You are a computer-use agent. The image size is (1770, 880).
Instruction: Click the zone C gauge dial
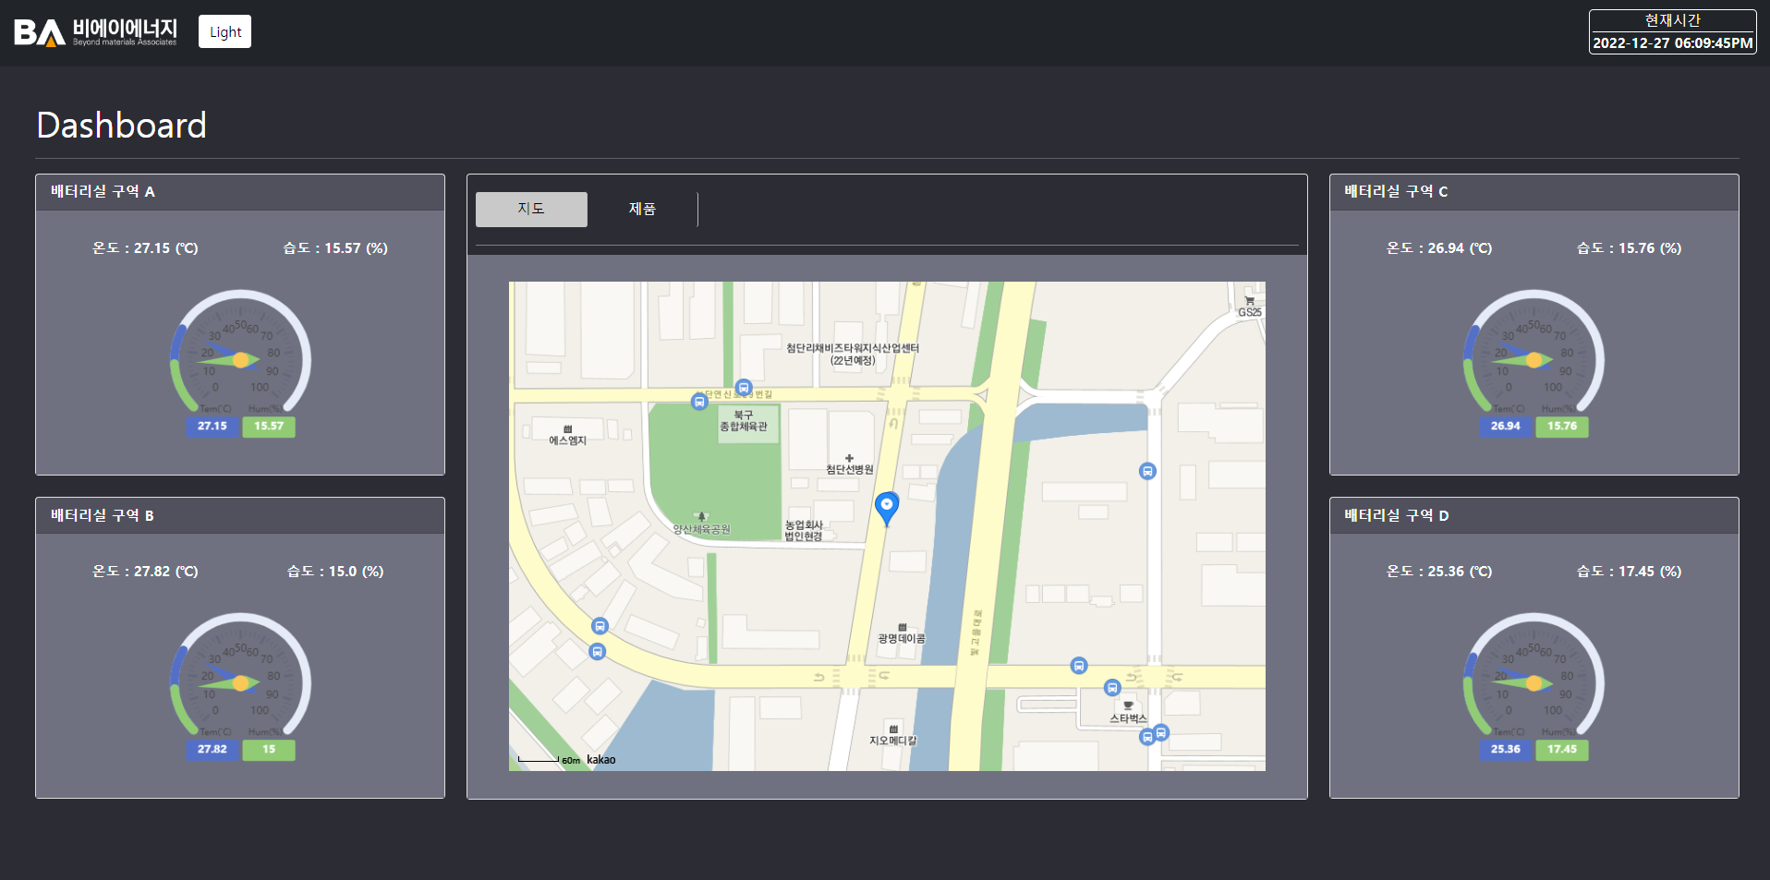[1534, 358]
